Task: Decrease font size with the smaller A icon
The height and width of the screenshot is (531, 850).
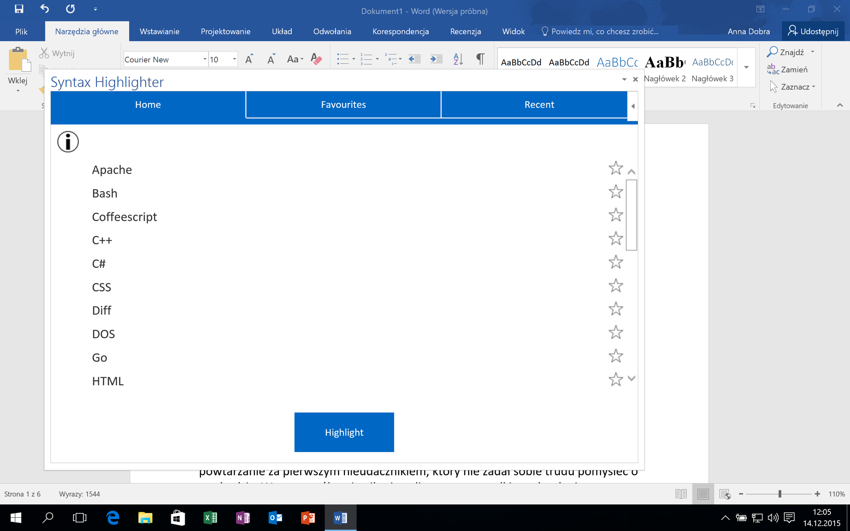Action: click(272, 59)
